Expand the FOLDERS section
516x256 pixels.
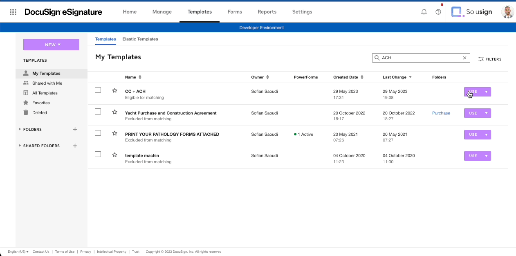pyautogui.click(x=20, y=129)
